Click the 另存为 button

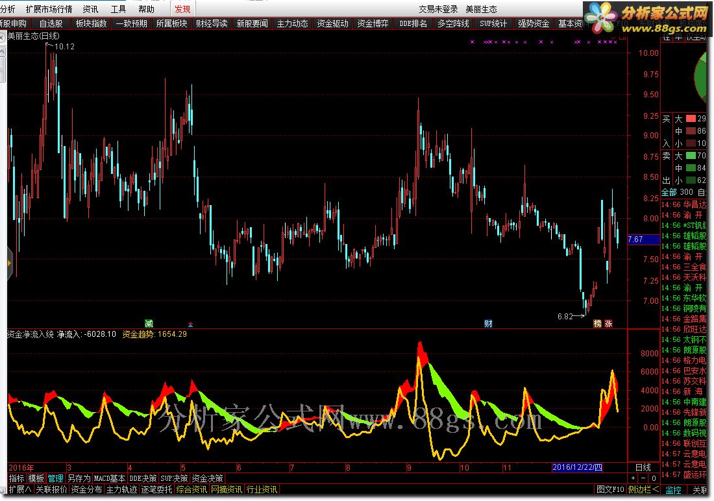79,478
